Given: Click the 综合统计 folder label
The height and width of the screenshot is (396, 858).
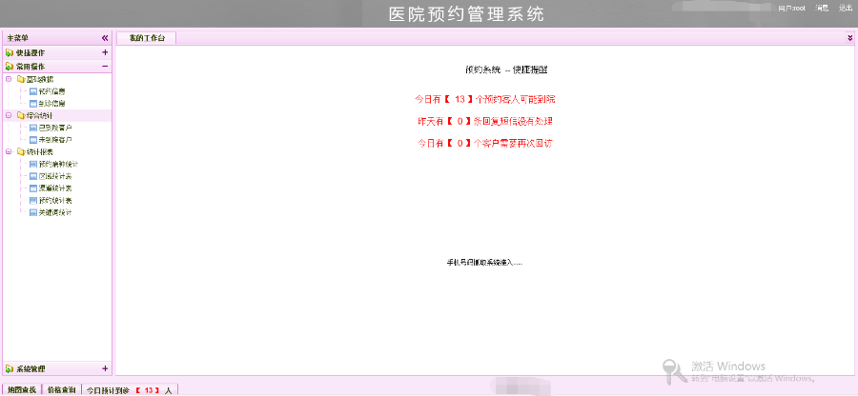Looking at the screenshot, I should pos(40,115).
